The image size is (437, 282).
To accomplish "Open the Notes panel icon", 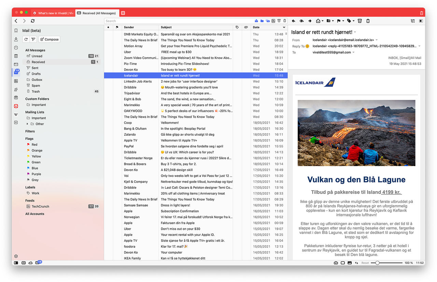I will [x=16, y=56].
